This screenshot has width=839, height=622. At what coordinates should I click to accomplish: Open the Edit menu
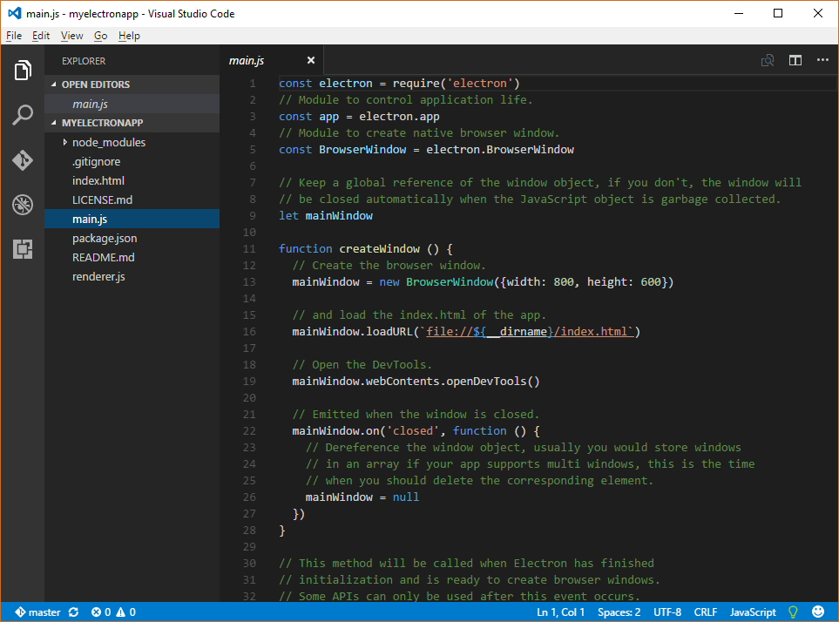point(41,36)
